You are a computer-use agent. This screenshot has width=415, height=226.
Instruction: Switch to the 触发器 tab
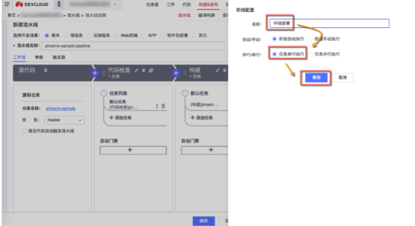pos(59,57)
